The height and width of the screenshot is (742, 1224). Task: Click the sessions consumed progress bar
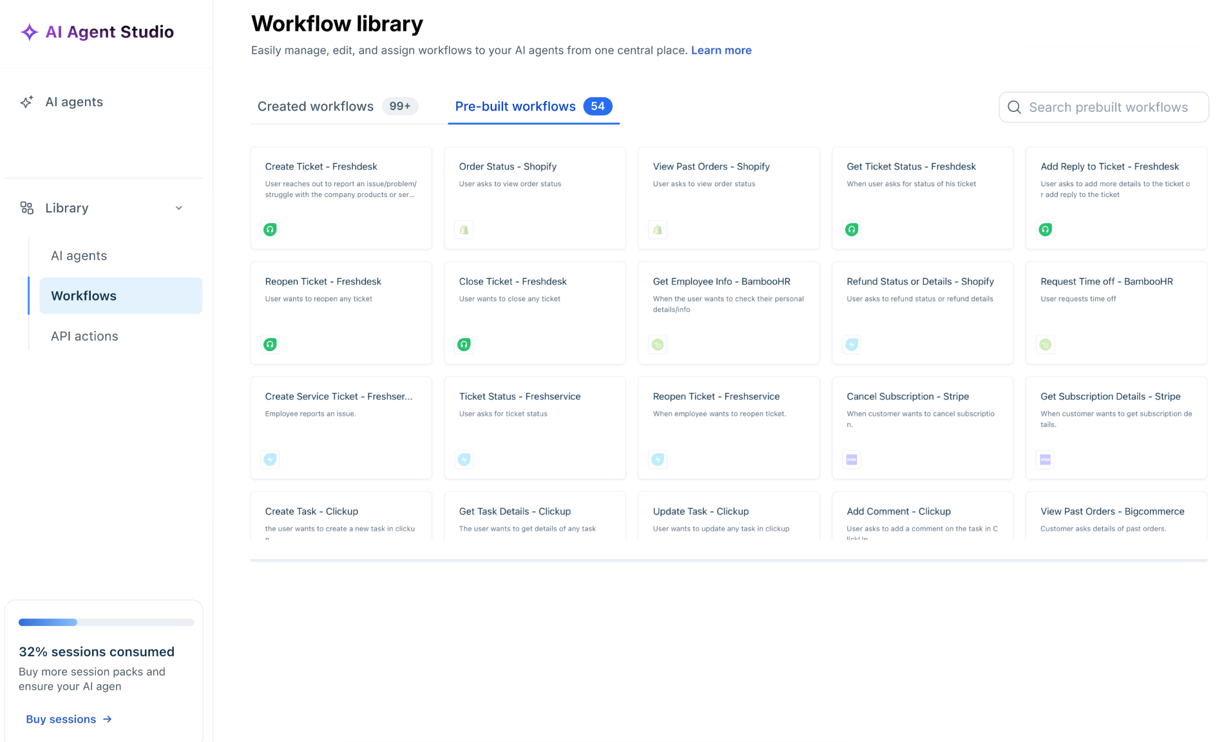[106, 622]
